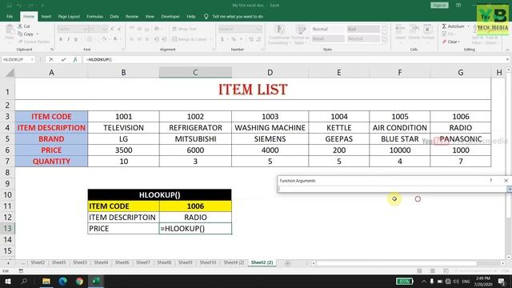This screenshot has width=512, height=288.
Task: Switch to the Data tab
Action: 114,16
